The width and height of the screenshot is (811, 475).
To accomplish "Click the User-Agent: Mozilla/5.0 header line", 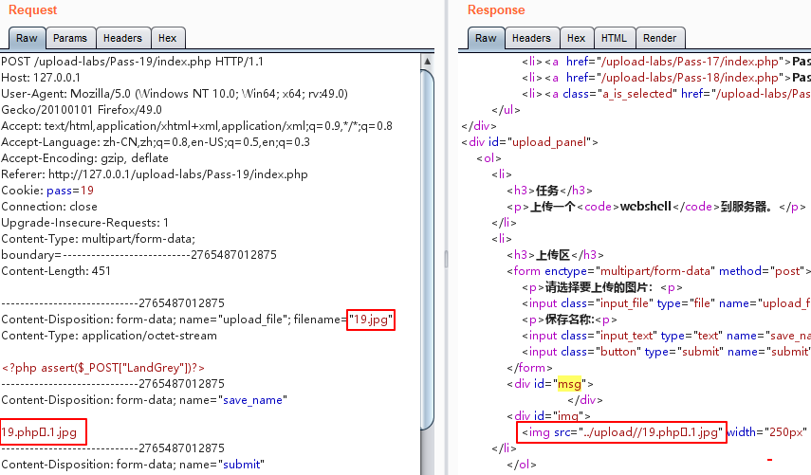I will (175, 94).
